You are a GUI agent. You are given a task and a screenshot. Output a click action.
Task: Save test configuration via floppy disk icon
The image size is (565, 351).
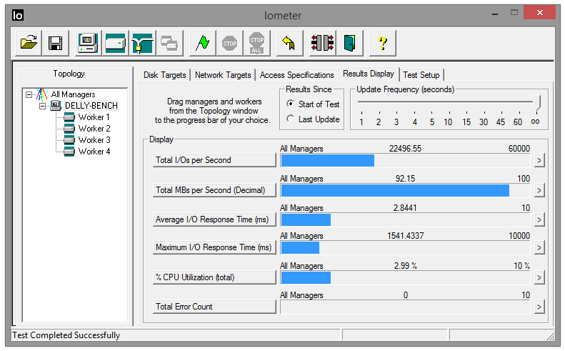56,43
